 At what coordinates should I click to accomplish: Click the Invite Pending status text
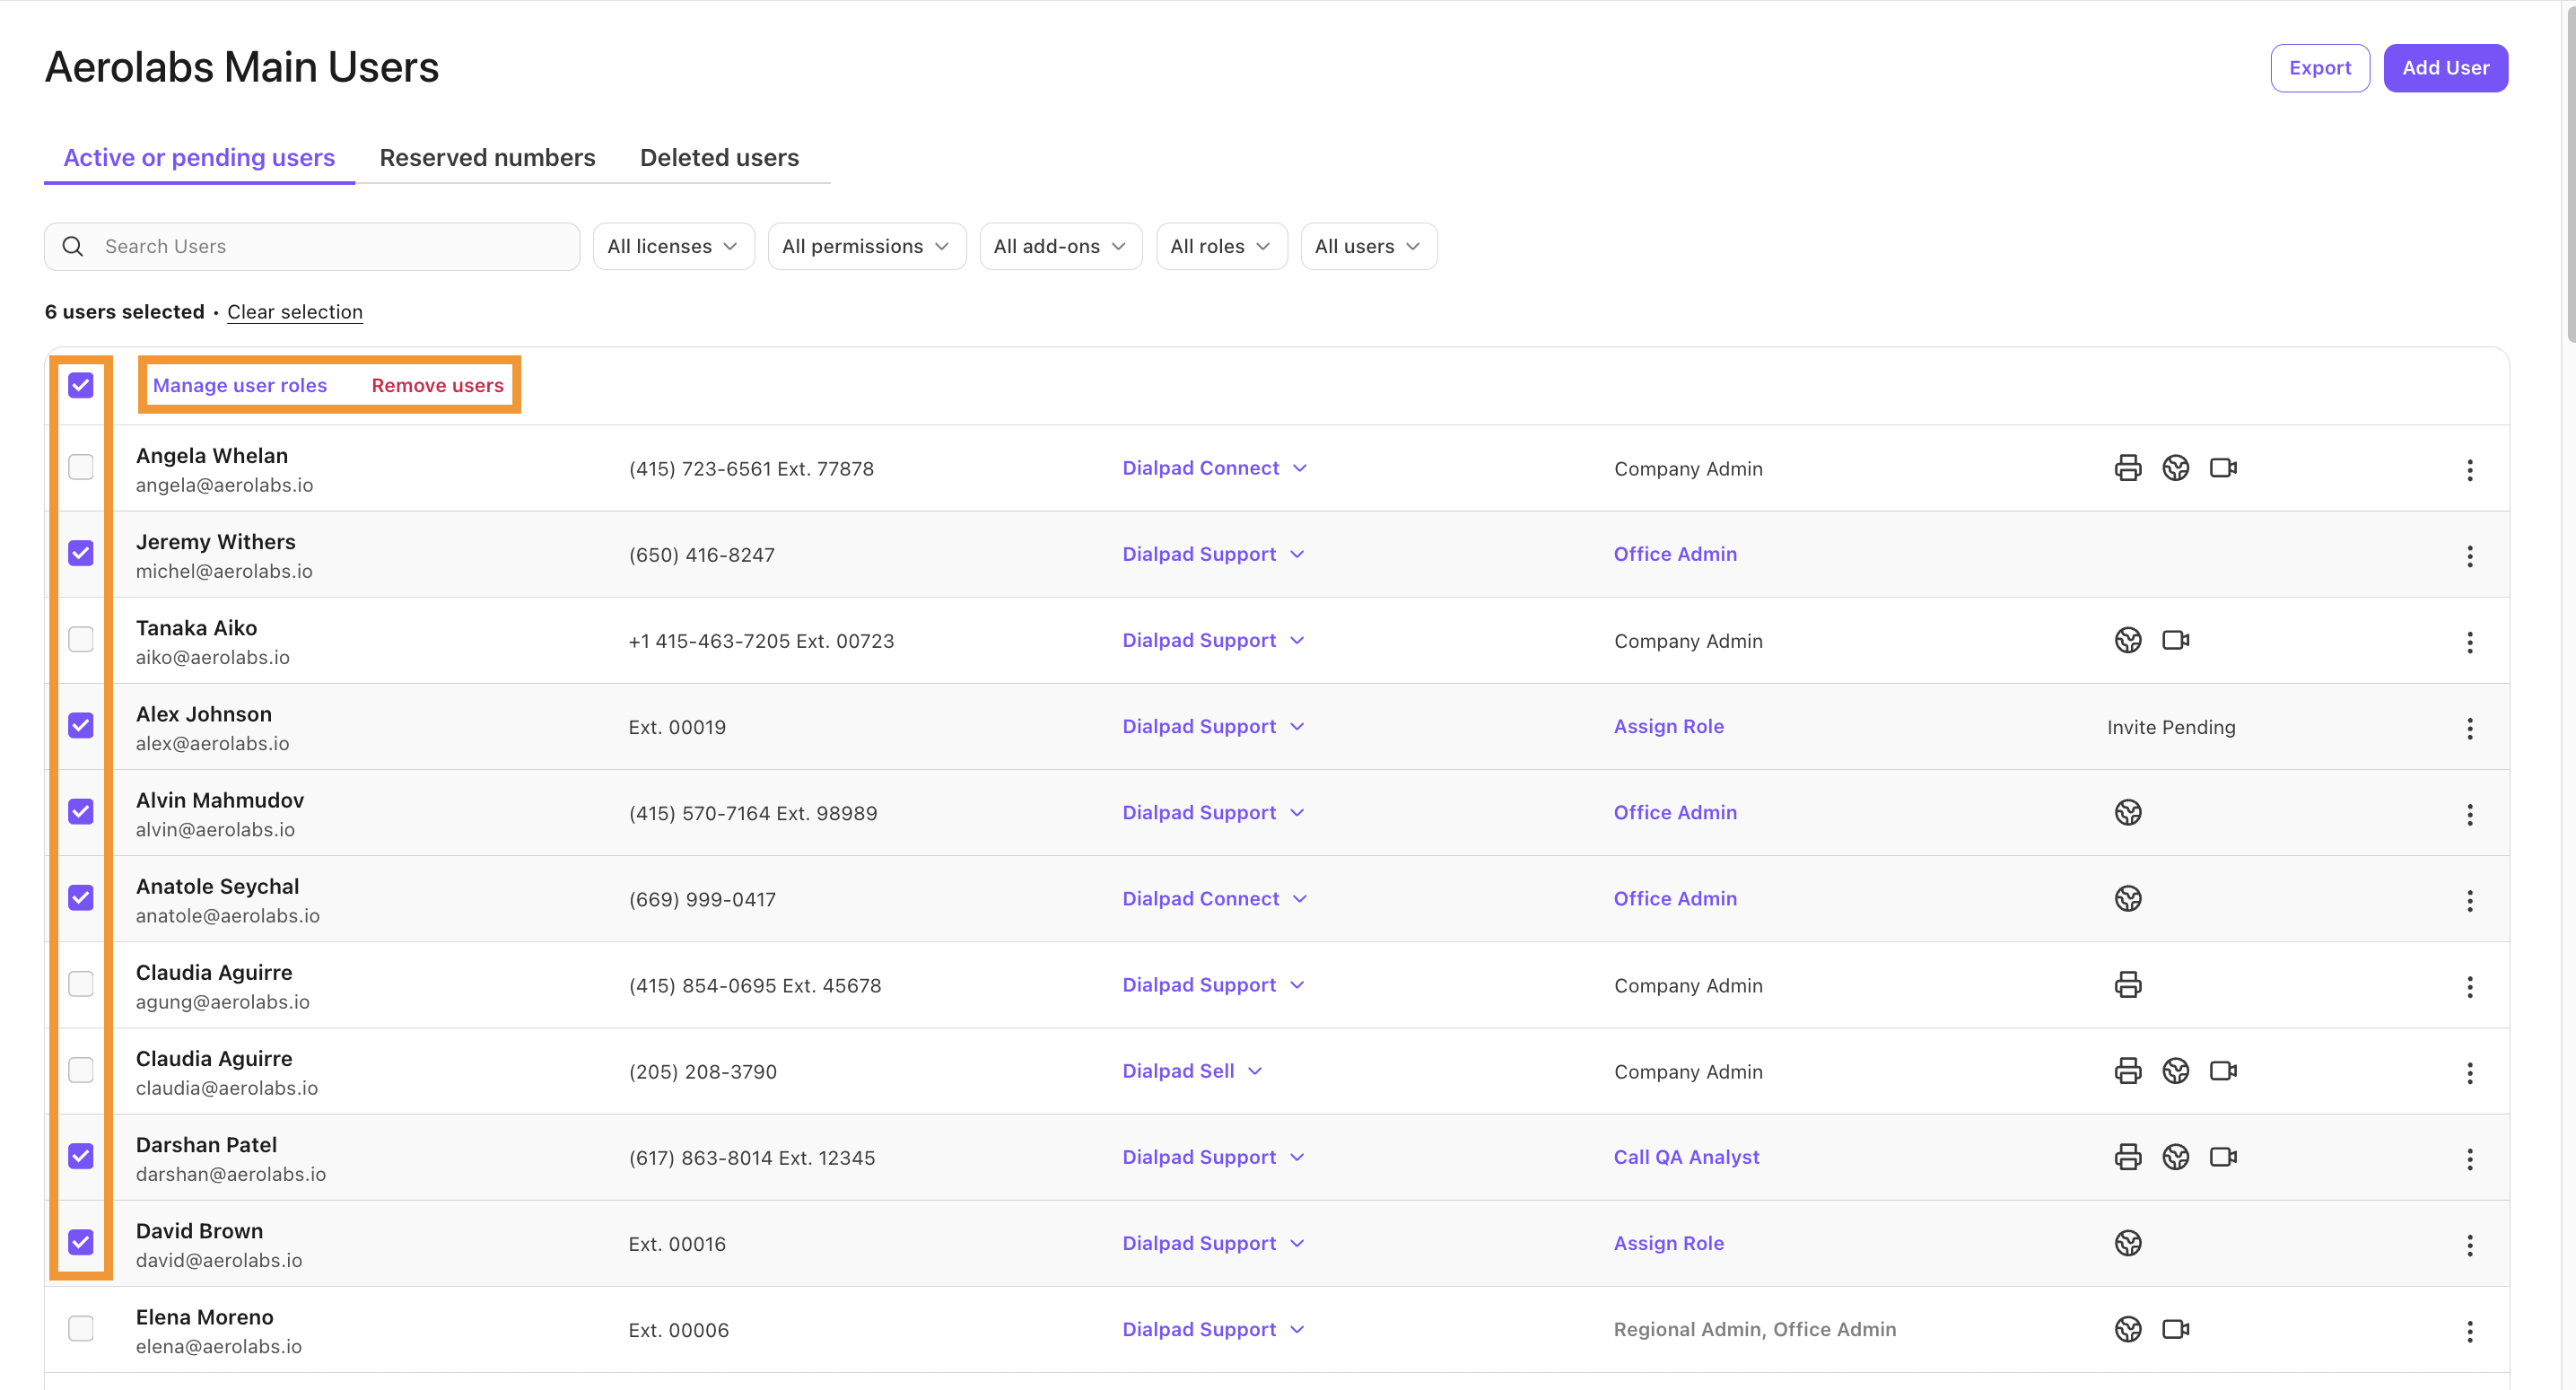2171,727
